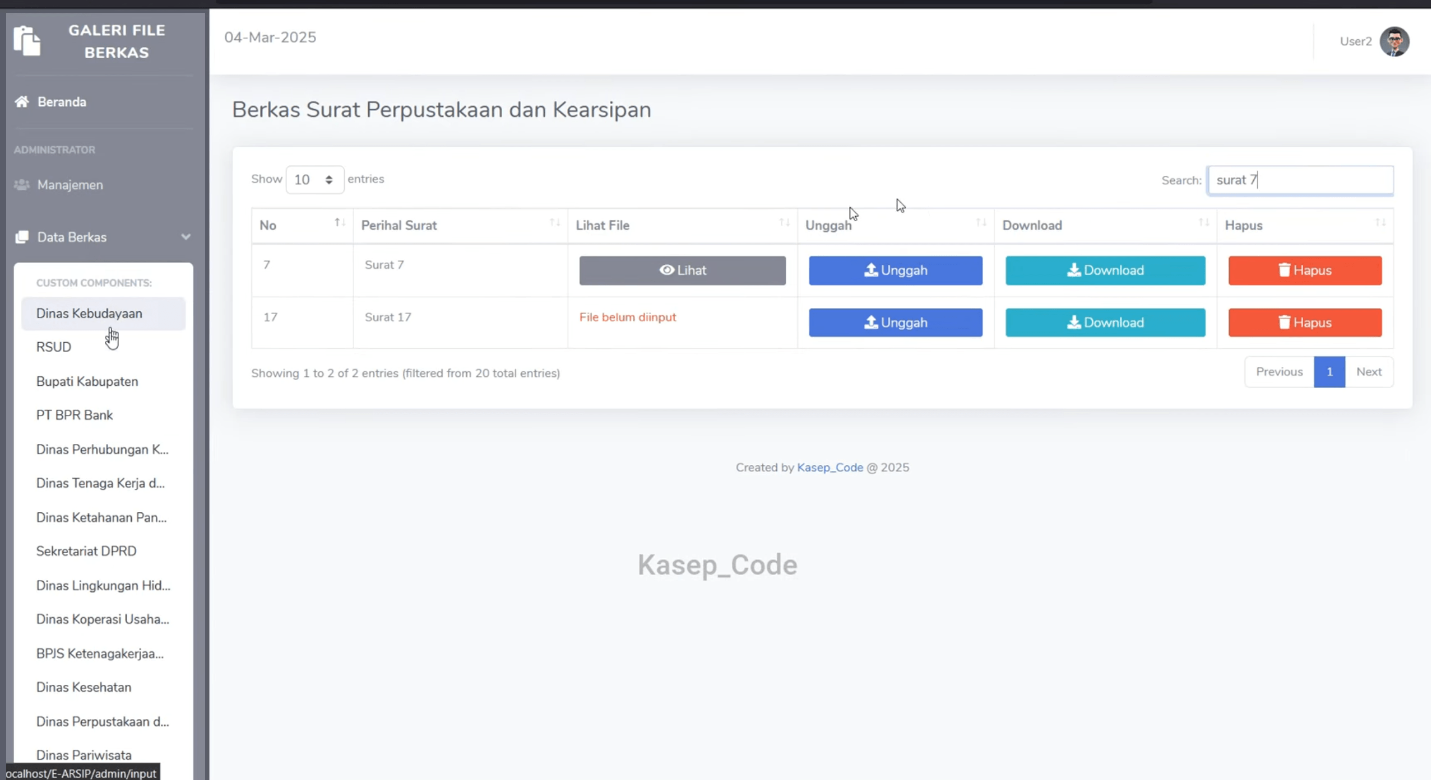Open Dinas Perpustakaan d... entry

(103, 722)
